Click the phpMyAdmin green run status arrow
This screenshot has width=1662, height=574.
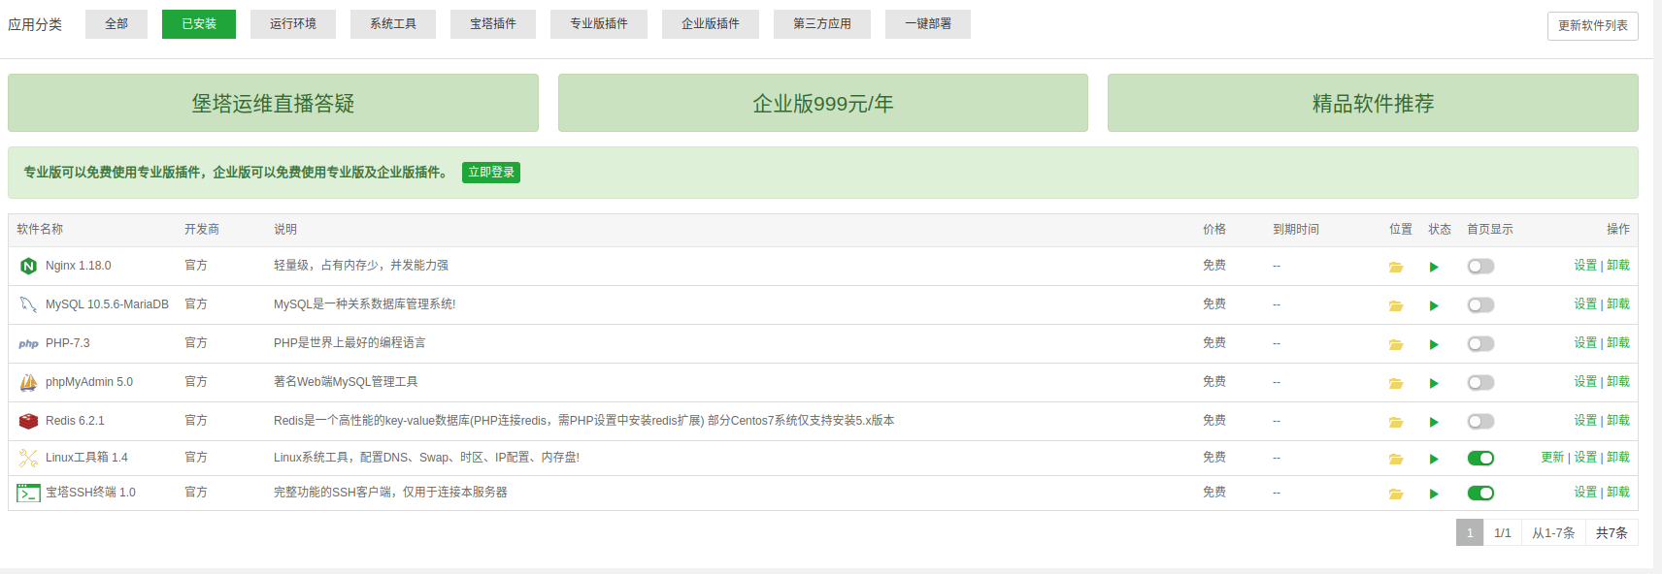(x=1434, y=383)
